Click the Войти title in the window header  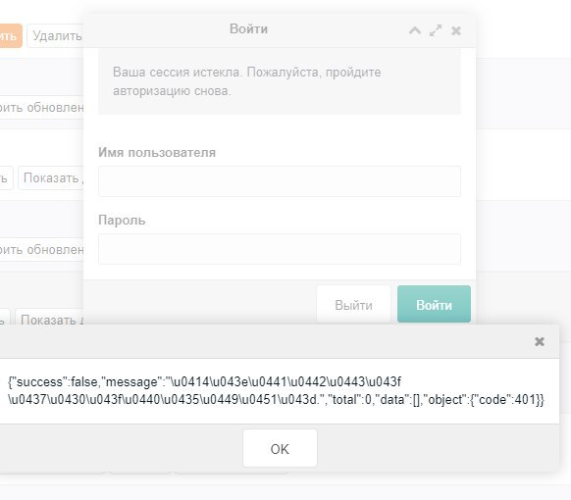(x=248, y=28)
